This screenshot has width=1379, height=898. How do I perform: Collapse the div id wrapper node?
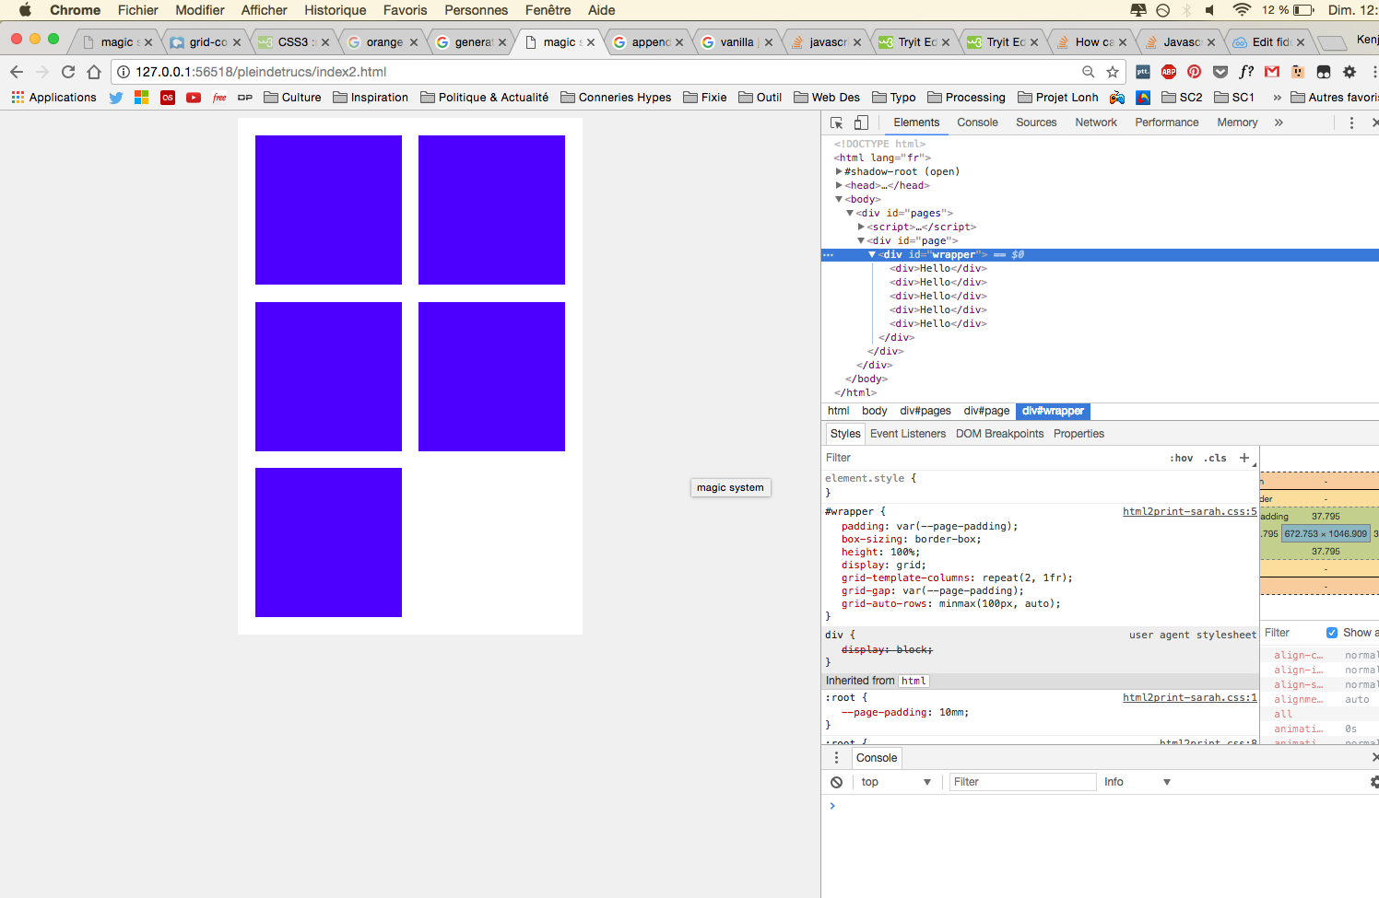pyautogui.click(x=872, y=254)
